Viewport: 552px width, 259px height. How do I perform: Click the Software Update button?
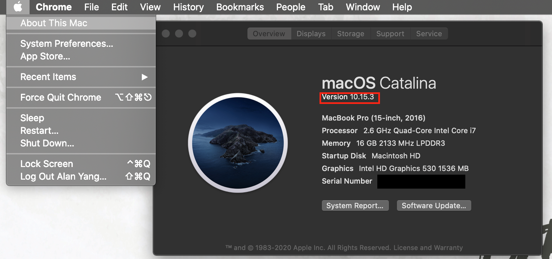[434, 206]
